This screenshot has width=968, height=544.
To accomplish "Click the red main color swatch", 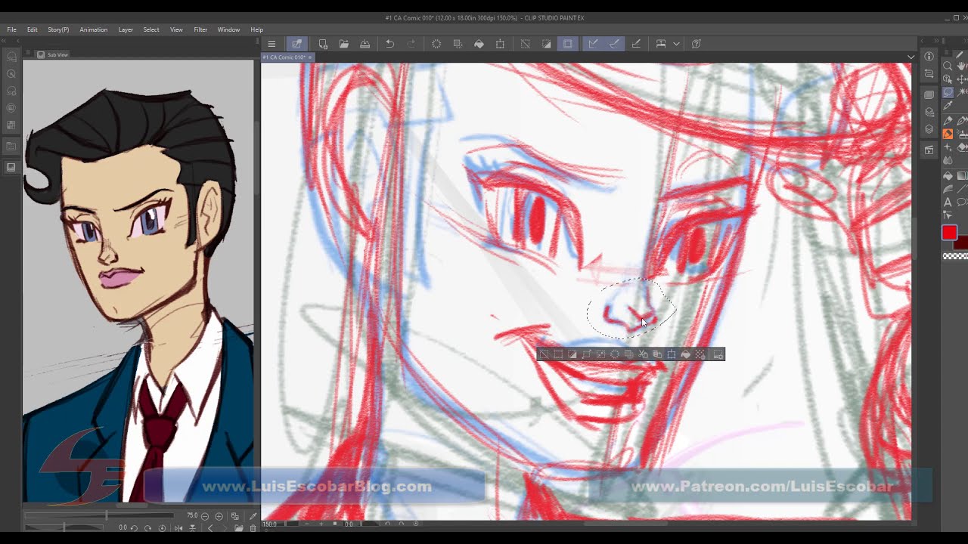I will point(949,233).
